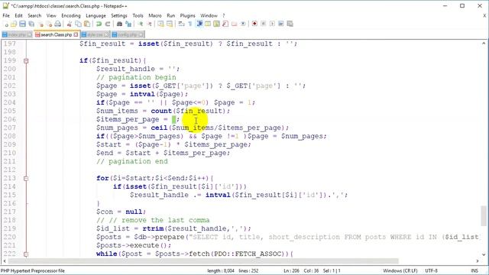Open the Settings menu
489x275 pixels.
point(119,15)
